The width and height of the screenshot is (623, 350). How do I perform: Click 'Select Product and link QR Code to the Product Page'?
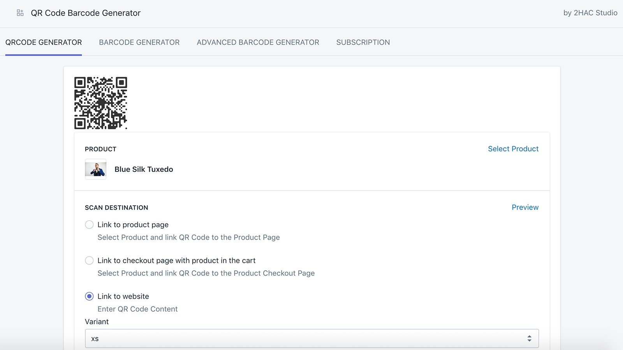pyautogui.click(x=188, y=238)
